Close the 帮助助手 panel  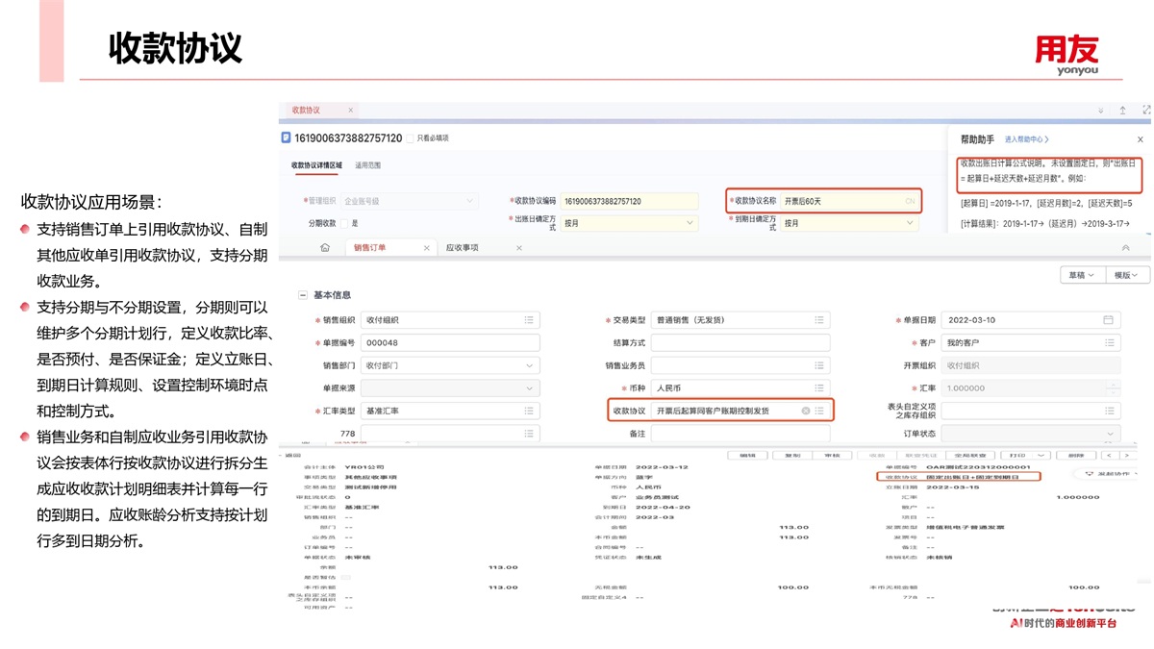point(1141,139)
